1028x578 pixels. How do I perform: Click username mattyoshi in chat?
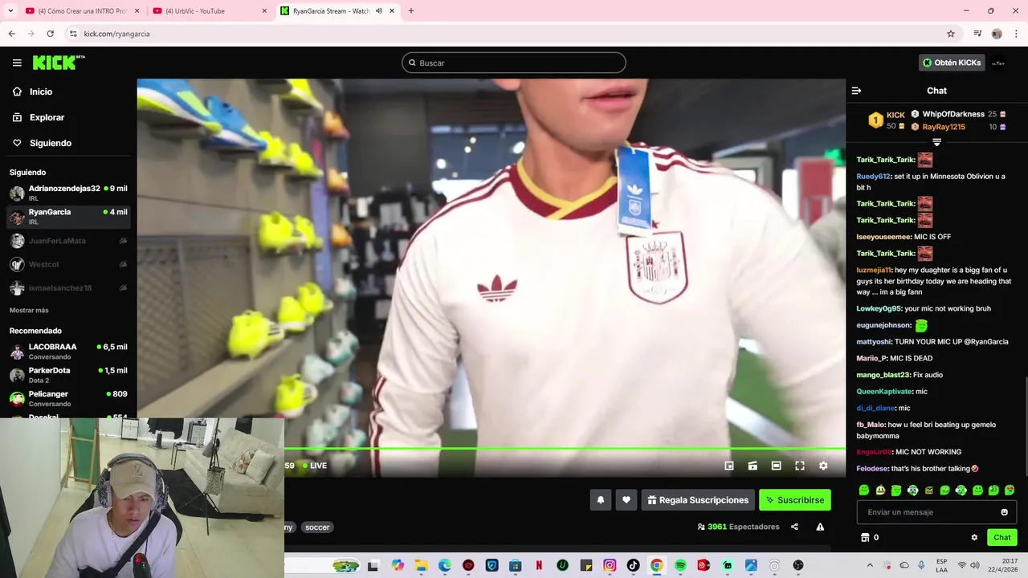pos(873,342)
